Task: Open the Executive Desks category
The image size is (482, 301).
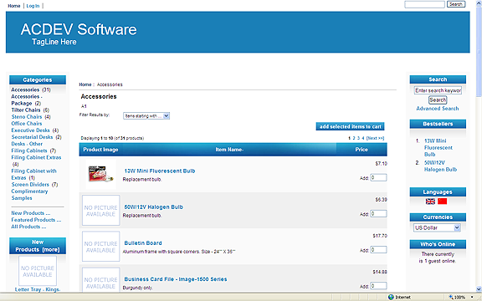Action: [x=30, y=130]
